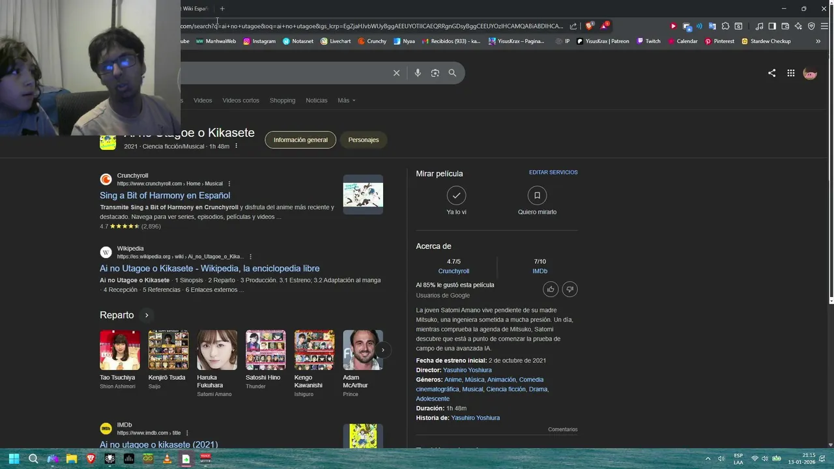
Task: Dislike the movie with thumbs down
Action: point(569,289)
